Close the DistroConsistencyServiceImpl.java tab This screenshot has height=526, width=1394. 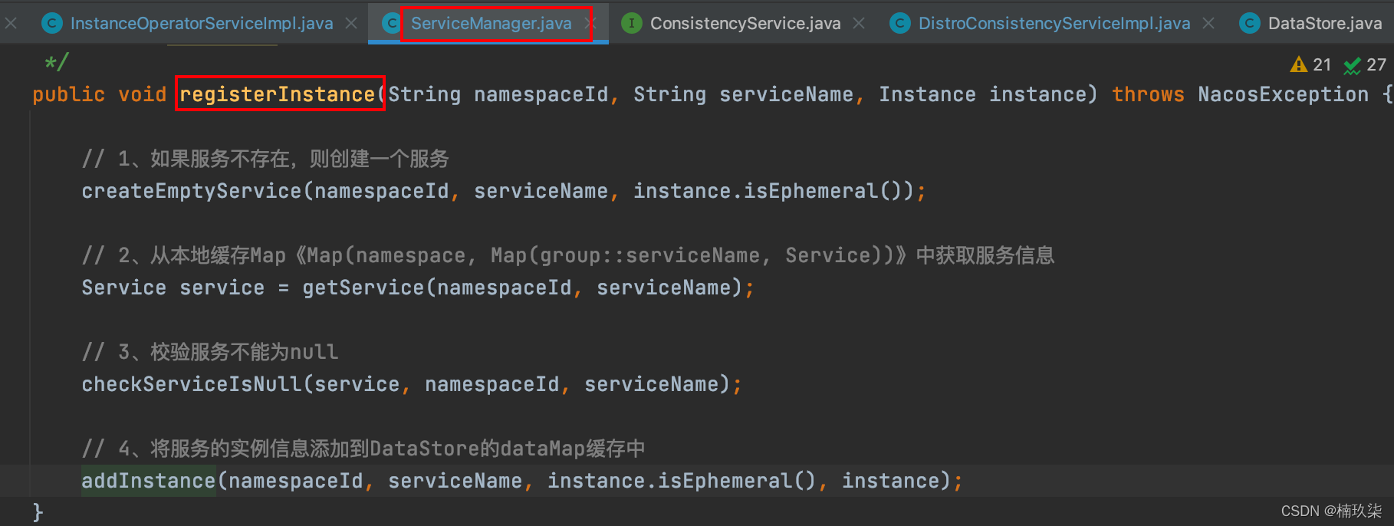(1208, 23)
